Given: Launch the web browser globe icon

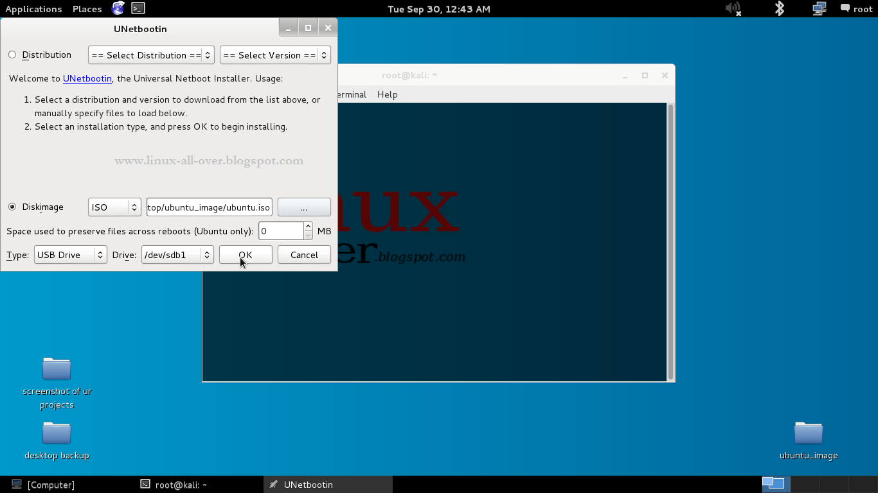Looking at the screenshot, I should tap(118, 8).
